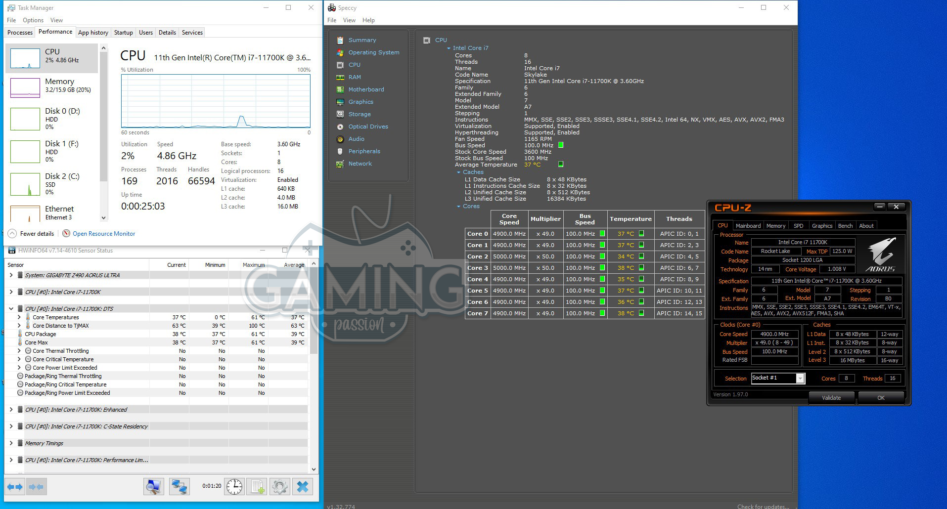Collapse the CPU DTS sensor group
This screenshot has height=509, width=947.
coord(11,309)
